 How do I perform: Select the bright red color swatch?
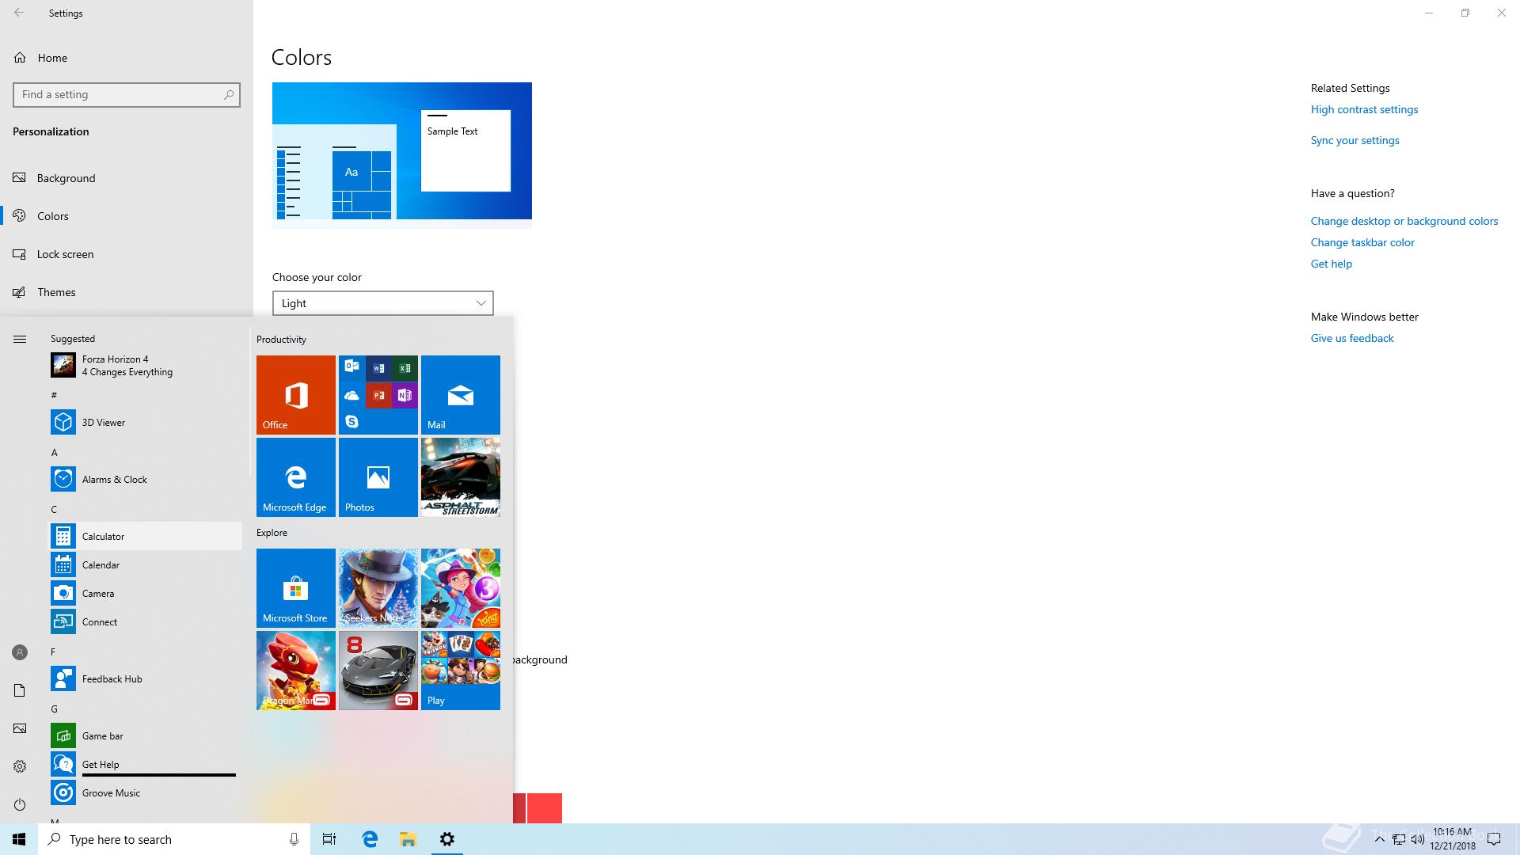pyautogui.click(x=544, y=808)
